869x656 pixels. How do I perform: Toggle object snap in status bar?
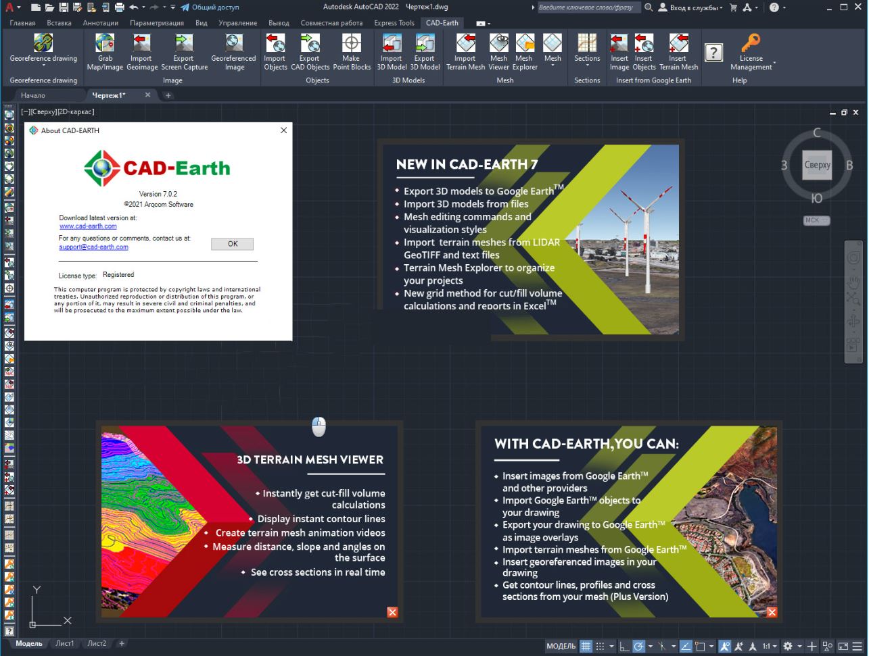click(701, 647)
